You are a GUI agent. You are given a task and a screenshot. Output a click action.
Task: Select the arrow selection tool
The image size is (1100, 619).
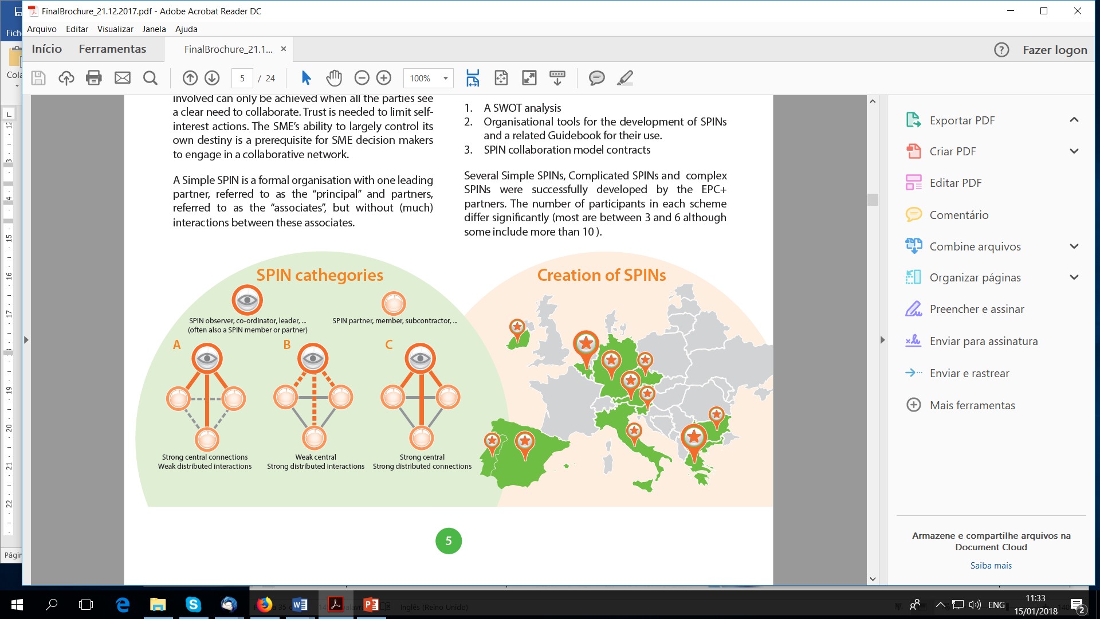pyautogui.click(x=306, y=78)
